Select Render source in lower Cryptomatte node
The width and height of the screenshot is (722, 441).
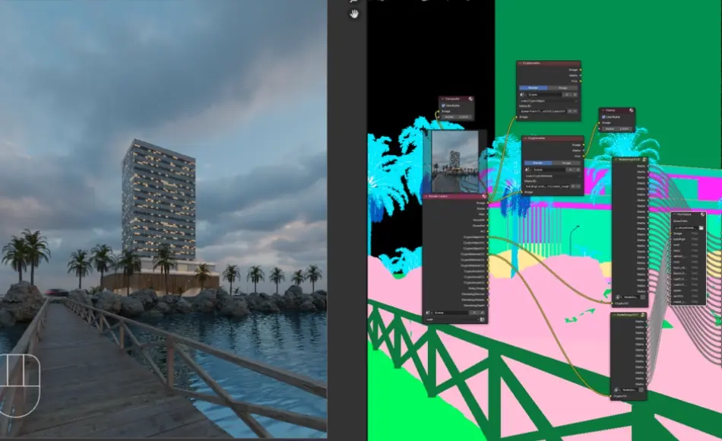pyautogui.click(x=538, y=163)
